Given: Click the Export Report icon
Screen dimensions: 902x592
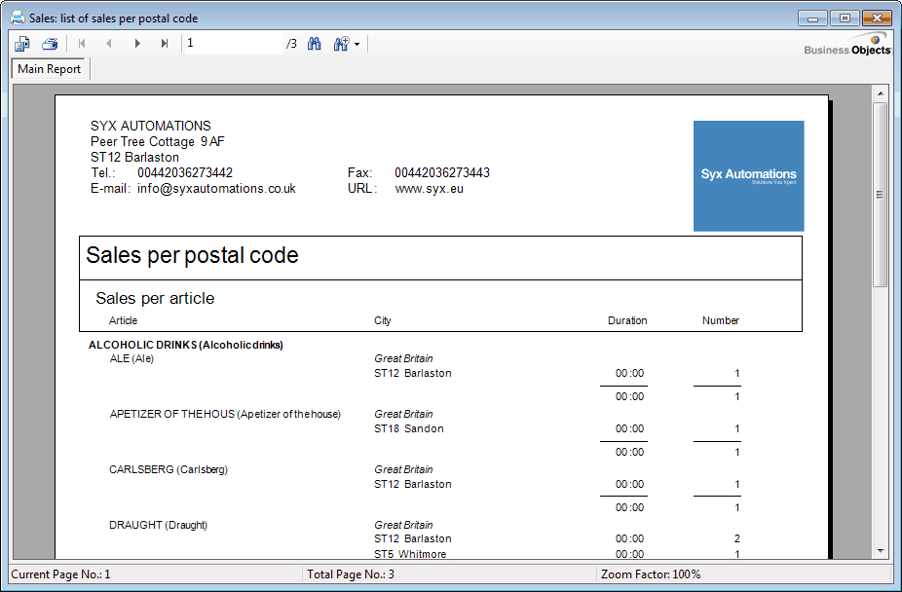Looking at the screenshot, I should [x=22, y=44].
